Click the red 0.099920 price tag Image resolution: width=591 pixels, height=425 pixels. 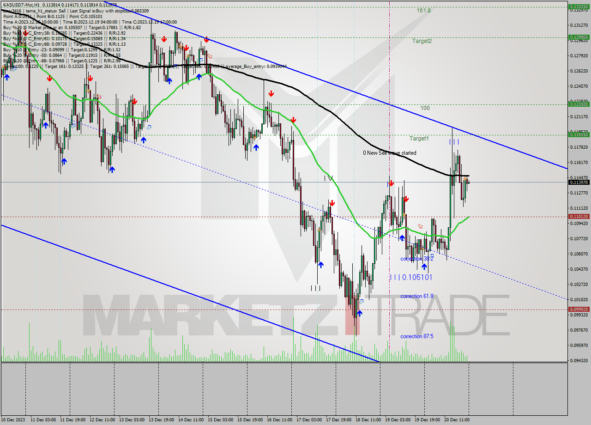579,310
